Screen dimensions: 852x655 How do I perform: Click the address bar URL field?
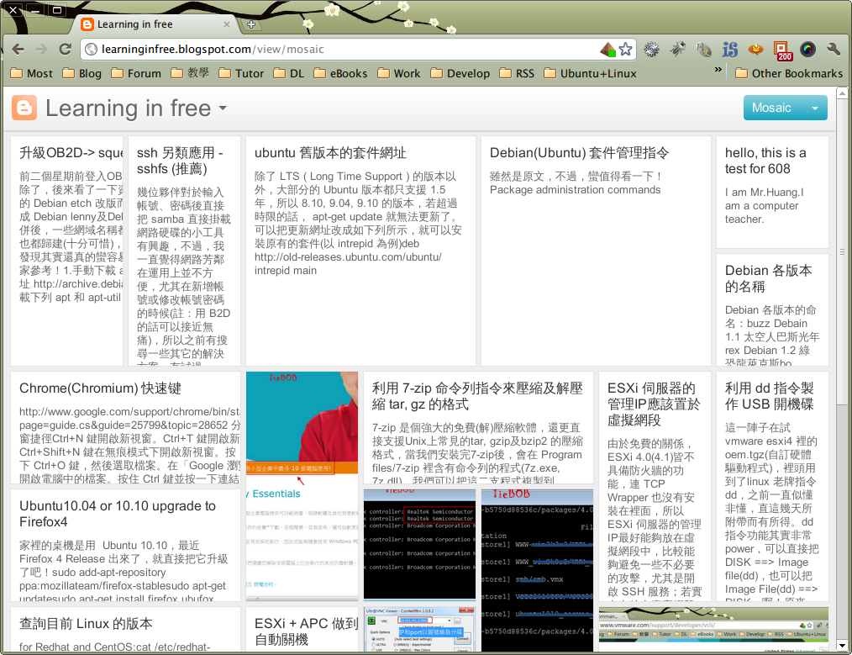pyautogui.click(x=348, y=50)
